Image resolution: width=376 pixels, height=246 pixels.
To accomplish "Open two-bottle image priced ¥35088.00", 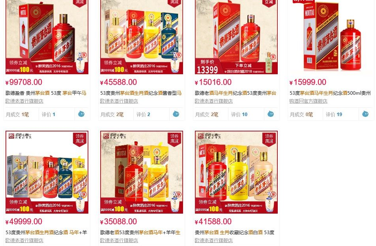I will 142,172.
